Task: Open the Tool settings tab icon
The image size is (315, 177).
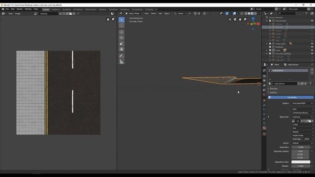Action: pyautogui.click(x=264, y=70)
